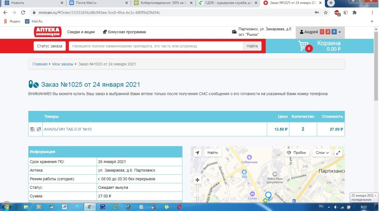Expand the map to fullscreen
Image resolution: width=379 pixels, height=211 pixels.
(338, 153)
